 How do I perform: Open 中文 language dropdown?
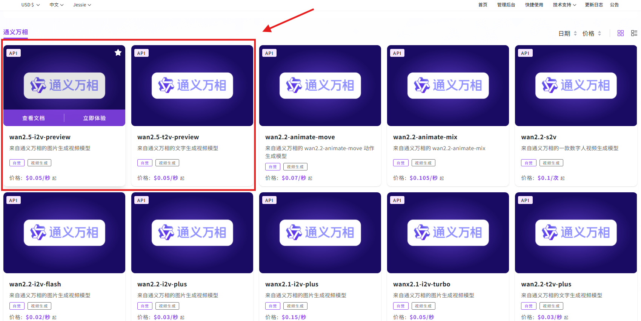pos(57,5)
